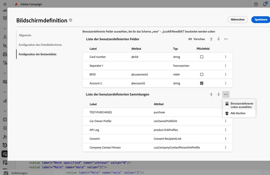Viewport: 270px width, 175px height.
Task: Toggle the Vorschau eye preview
Action: pos(197,39)
